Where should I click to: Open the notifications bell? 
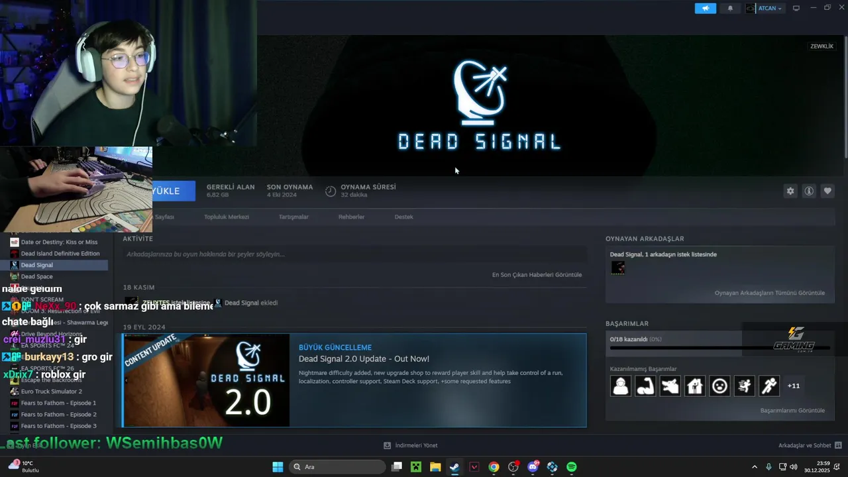[731, 8]
